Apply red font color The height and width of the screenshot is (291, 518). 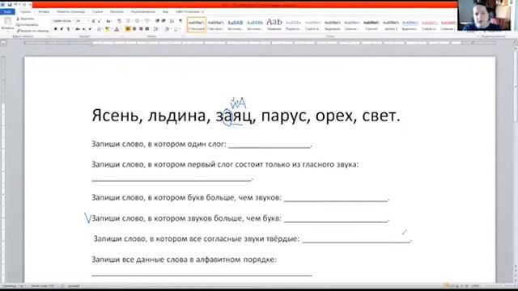[x=117, y=29]
